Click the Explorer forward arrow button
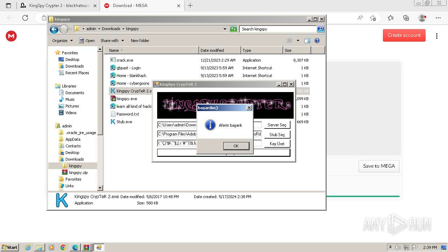448x252 pixels. coord(64,29)
